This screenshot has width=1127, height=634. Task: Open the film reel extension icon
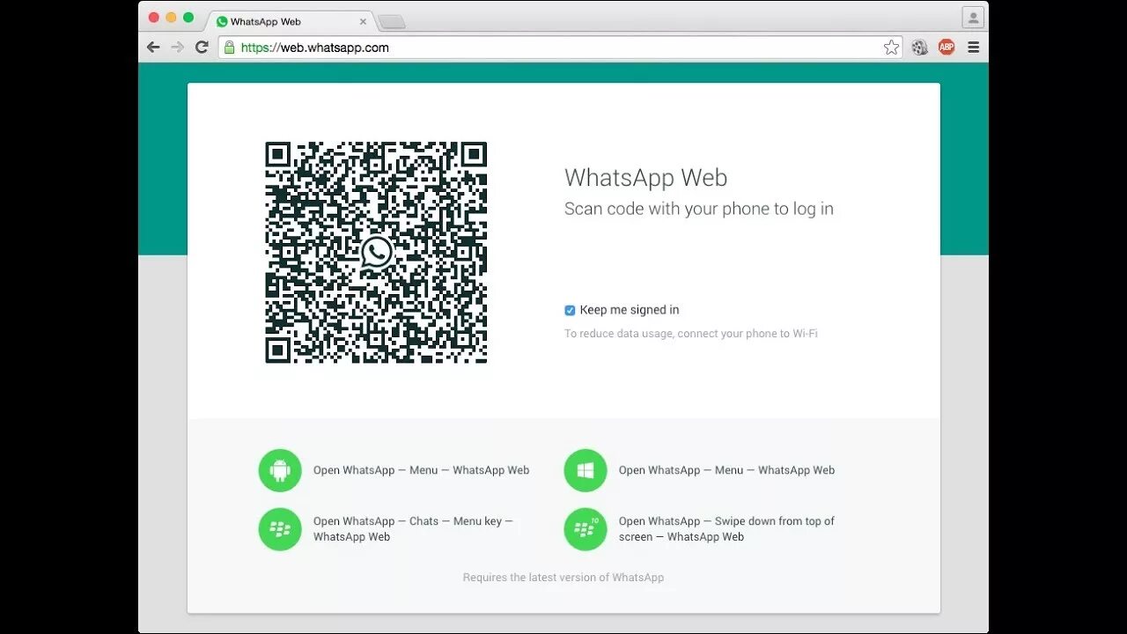point(919,48)
